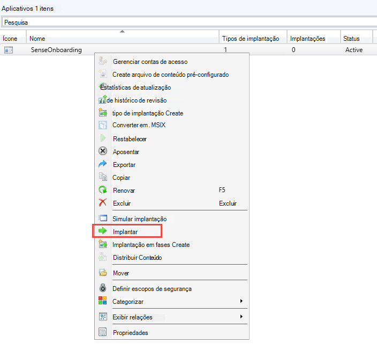Click the Aposentar circle-x icon
Image resolution: width=377 pixels, height=350 pixels.
(x=103, y=152)
